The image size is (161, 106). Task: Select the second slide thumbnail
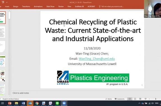tap(3, 32)
